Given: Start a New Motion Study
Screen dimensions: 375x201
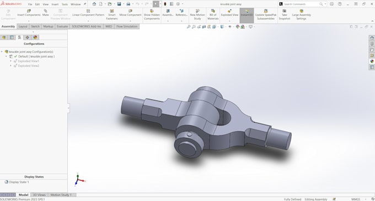Looking at the screenshot, I should coord(197,15).
